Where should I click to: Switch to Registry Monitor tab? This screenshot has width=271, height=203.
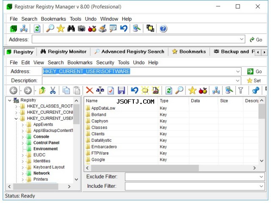pos(64,52)
